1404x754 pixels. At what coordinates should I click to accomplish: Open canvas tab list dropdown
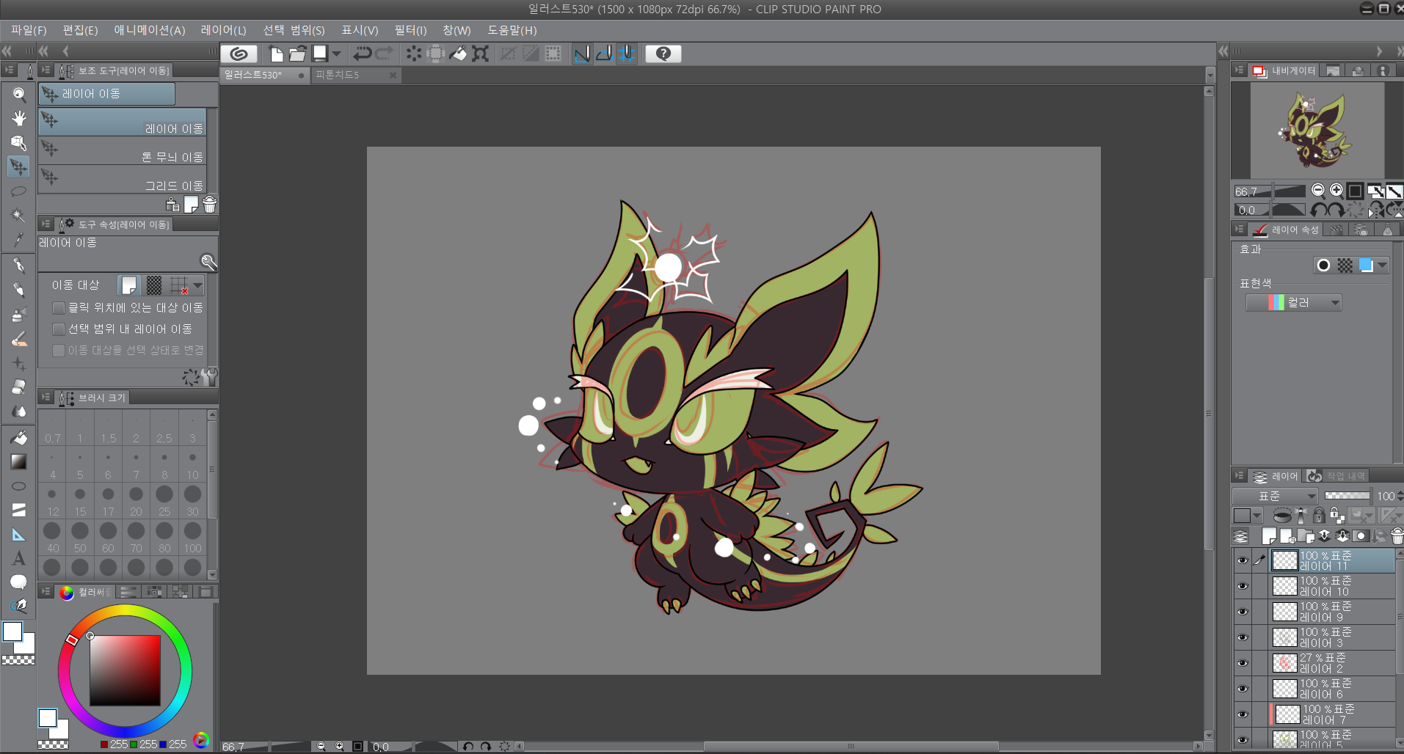(x=1210, y=75)
